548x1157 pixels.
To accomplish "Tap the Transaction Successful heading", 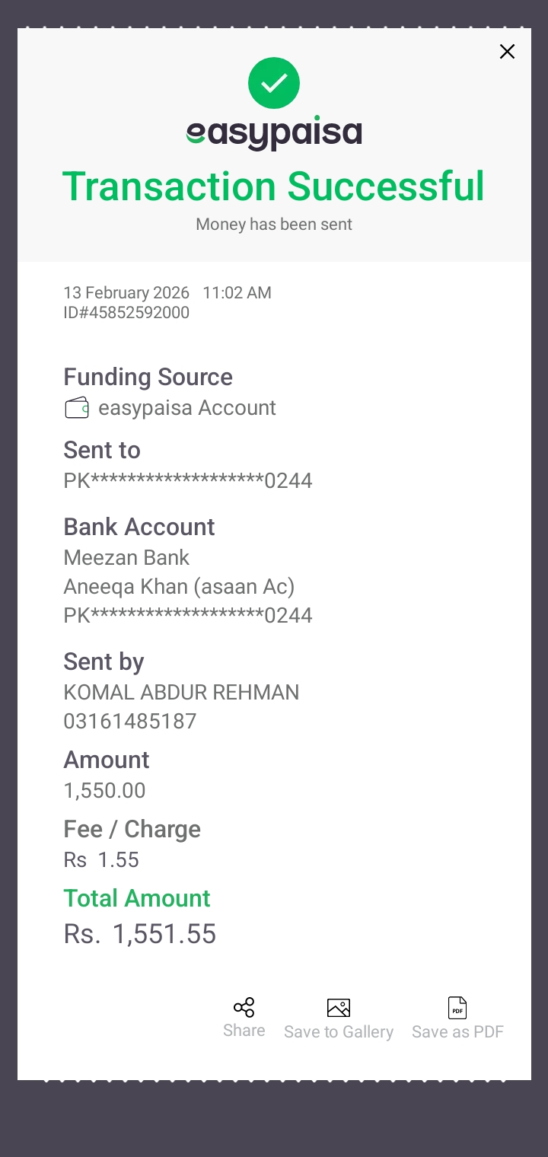I will click(273, 186).
